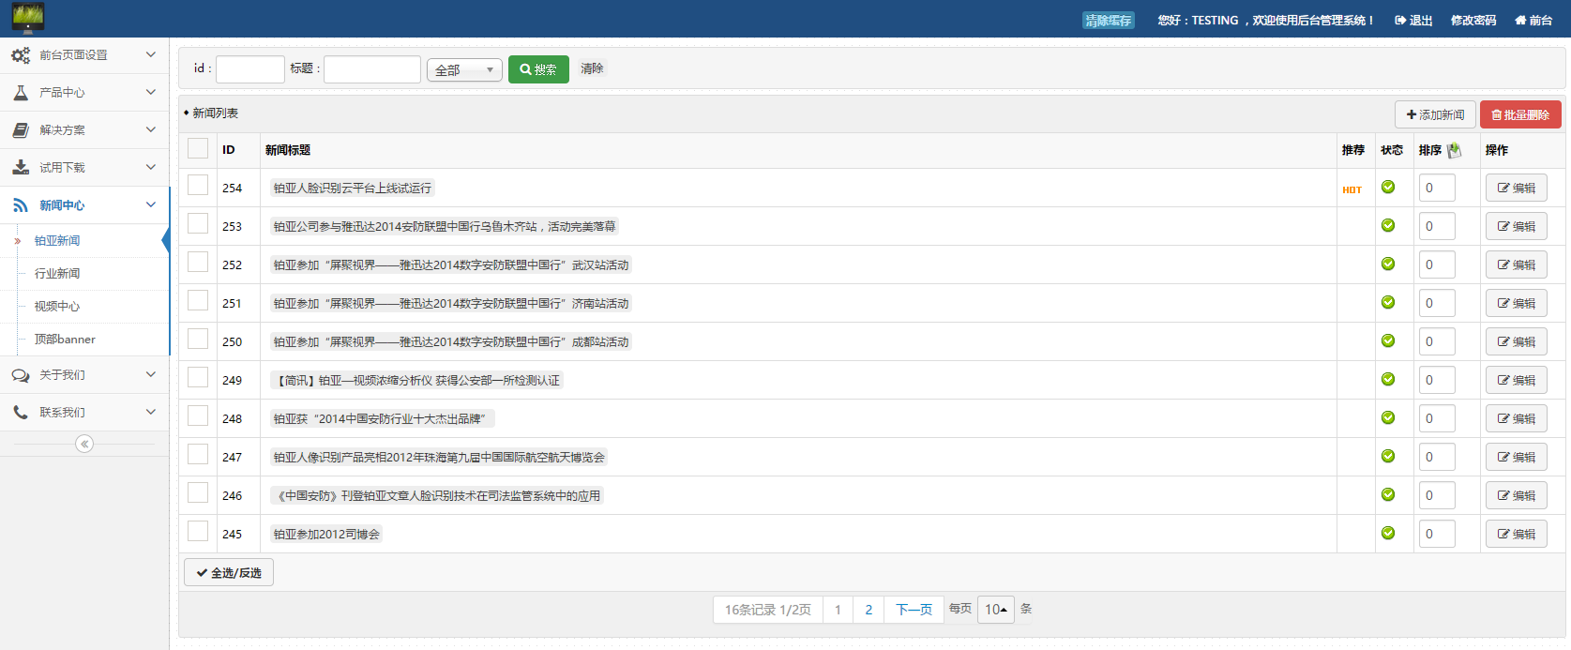Click the green 搜索 button
This screenshot has height=650, width=1571.
coord(538,69)
